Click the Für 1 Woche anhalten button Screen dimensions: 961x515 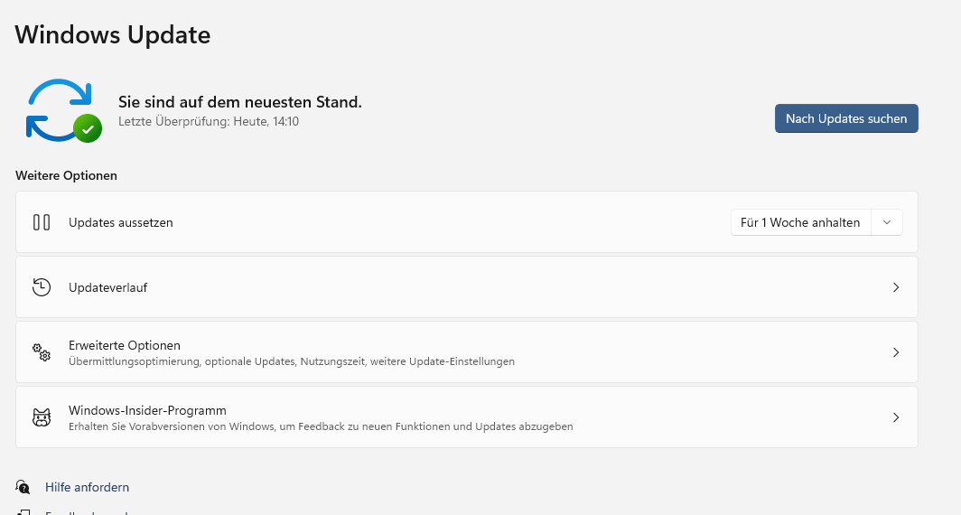tap(800, 222)
